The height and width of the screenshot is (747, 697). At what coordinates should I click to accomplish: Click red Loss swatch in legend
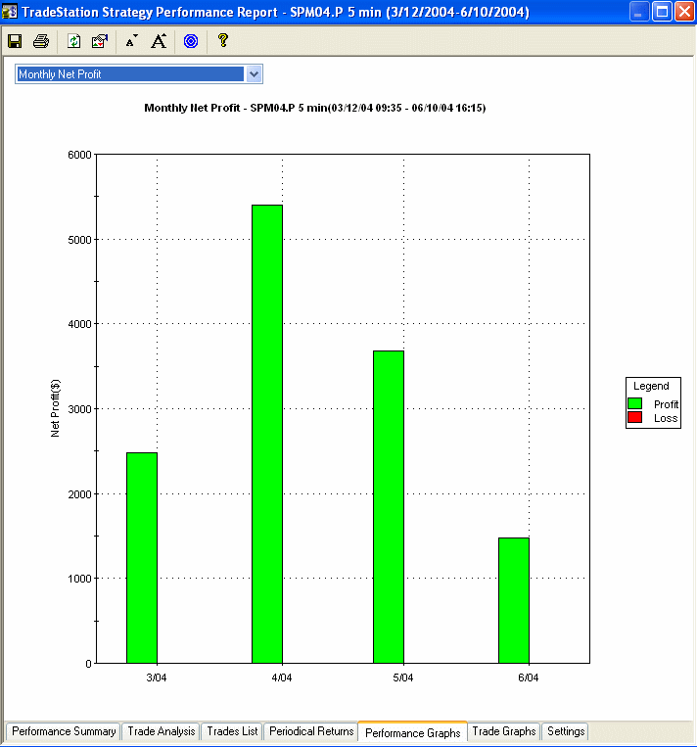click(635, 417)
